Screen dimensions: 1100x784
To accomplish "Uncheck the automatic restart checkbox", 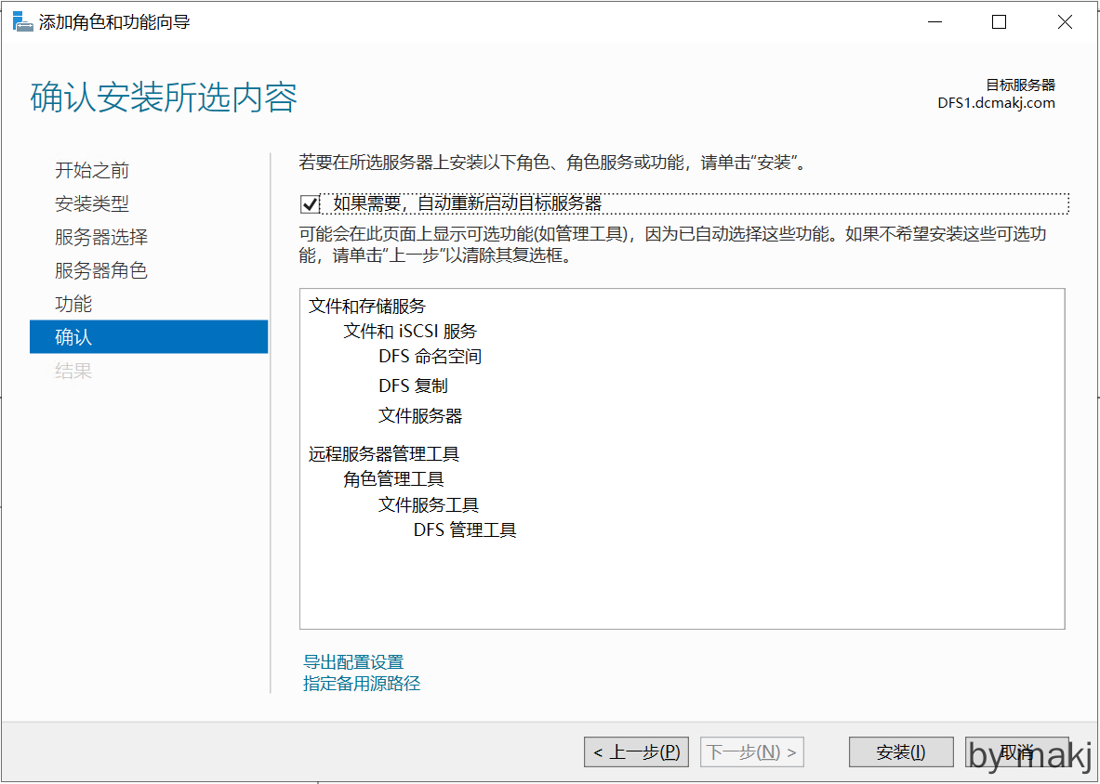I will (311, 203).
